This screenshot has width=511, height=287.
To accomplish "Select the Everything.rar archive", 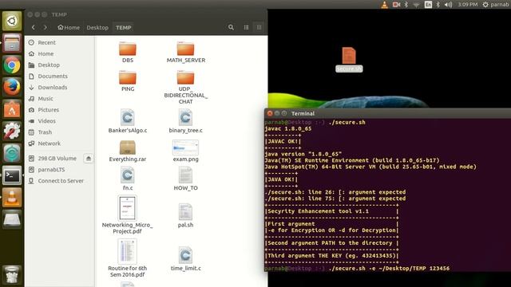I will 128,151.
